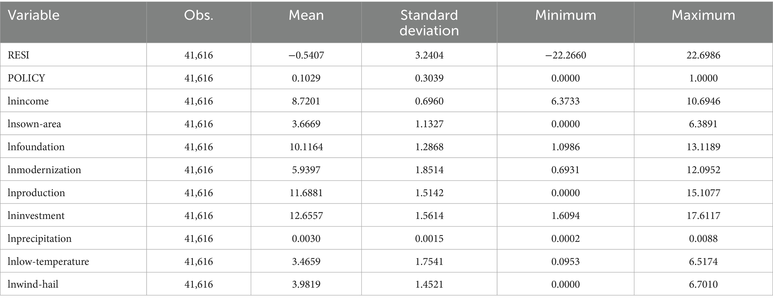Select the lnproduction row label

click(36, 193)
